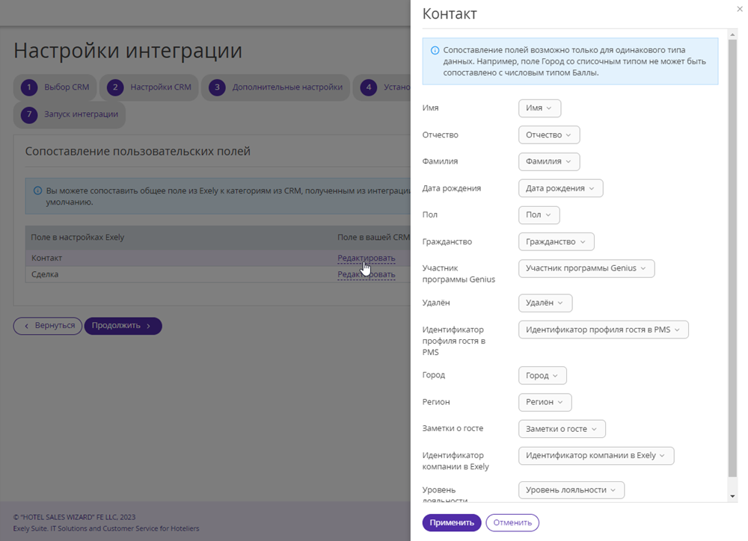Click Контакт table cell
748x541 pixels.
pyautogui.click(x=46, y=259)
